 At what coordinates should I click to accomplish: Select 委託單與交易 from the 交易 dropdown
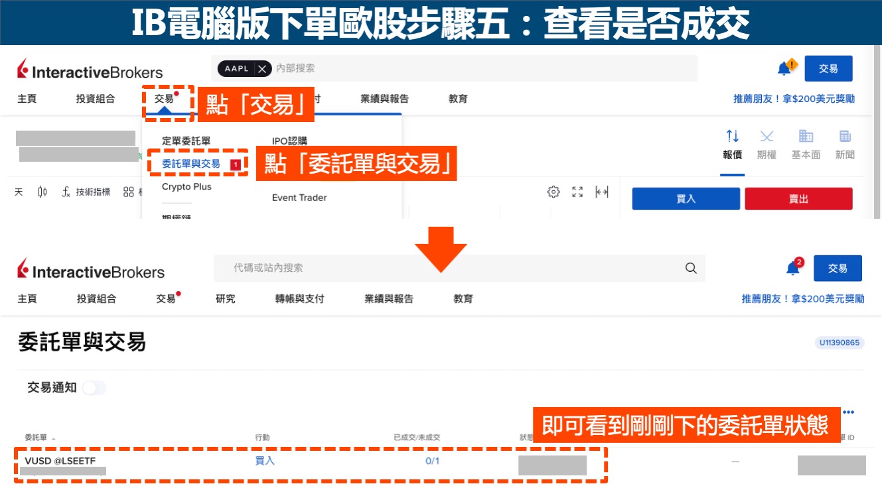click(191, 163)
